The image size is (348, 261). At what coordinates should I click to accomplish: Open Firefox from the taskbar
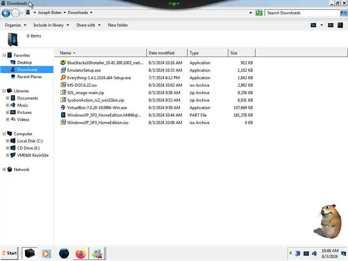point(81,253)
